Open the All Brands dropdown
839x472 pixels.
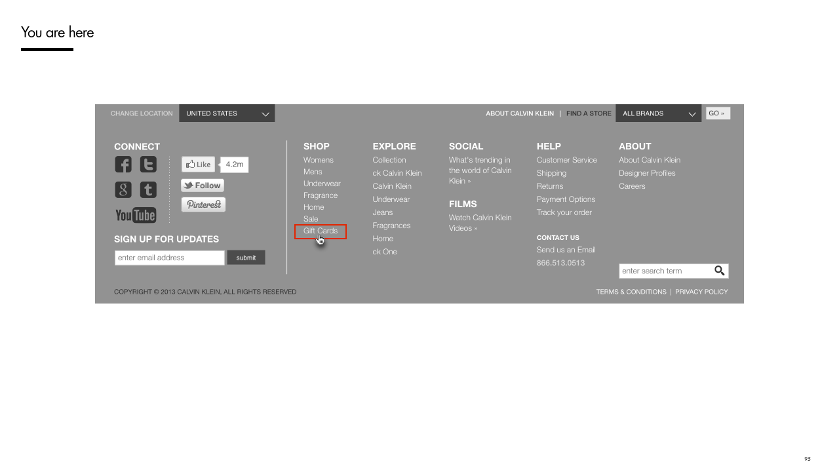pyautogui.click(x=658, y=113)
